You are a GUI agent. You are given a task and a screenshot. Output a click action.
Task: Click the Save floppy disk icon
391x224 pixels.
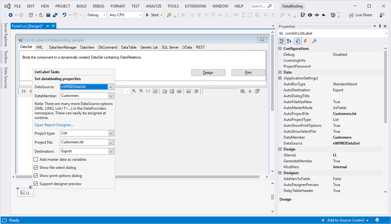pos(48,15)
